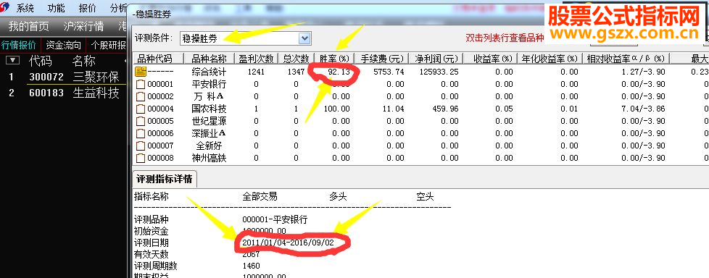The width and height of the screenshot is (709, 278).
Task: Select the 全新好 row name
Action: 209,146
